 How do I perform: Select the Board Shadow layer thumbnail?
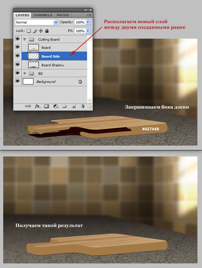(x=33, y=65)
